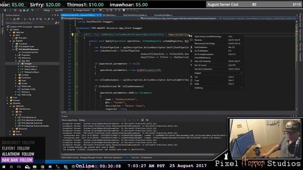Screen dimensions: 303x170
Task: Select the Swagger folder in Solution Explorer
Action: click(28, 63)
